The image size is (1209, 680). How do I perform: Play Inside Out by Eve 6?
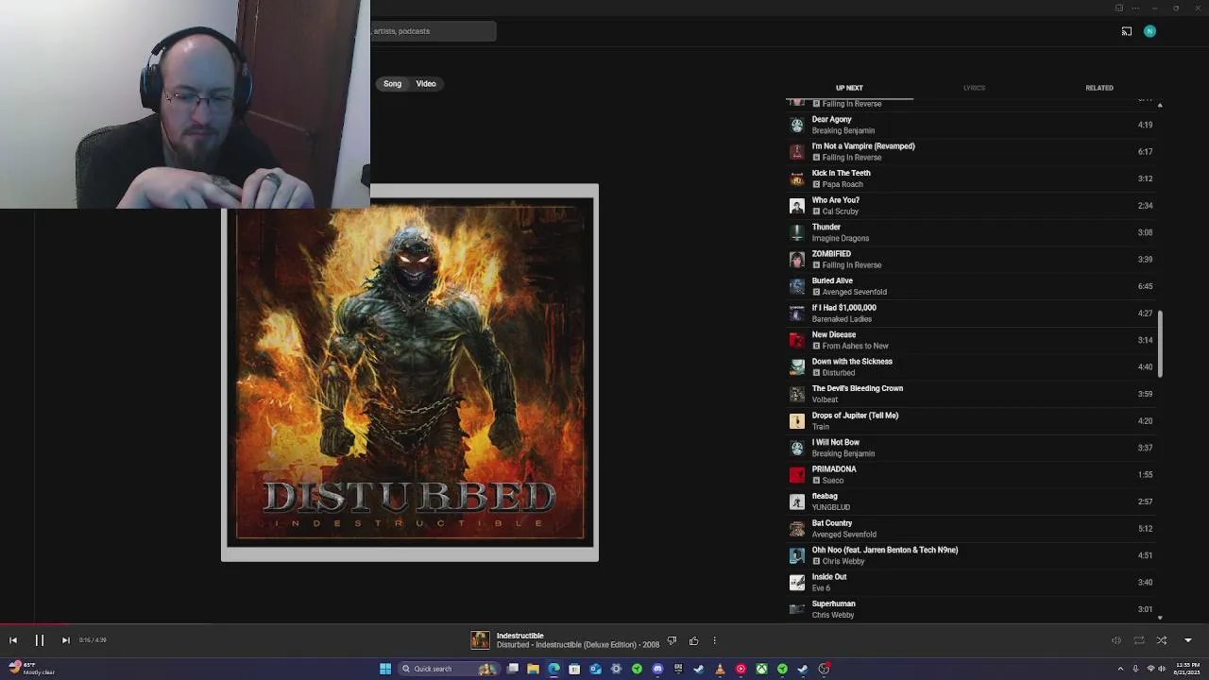(x=973, y=583)
